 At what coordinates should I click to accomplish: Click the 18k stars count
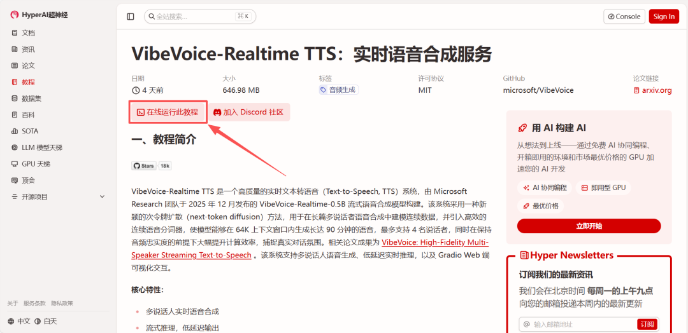[x=165, y=166]
